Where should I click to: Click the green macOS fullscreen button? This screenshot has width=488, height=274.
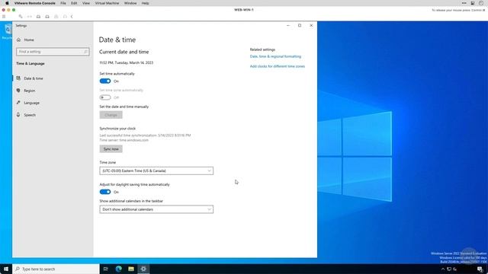pos(14,10)
